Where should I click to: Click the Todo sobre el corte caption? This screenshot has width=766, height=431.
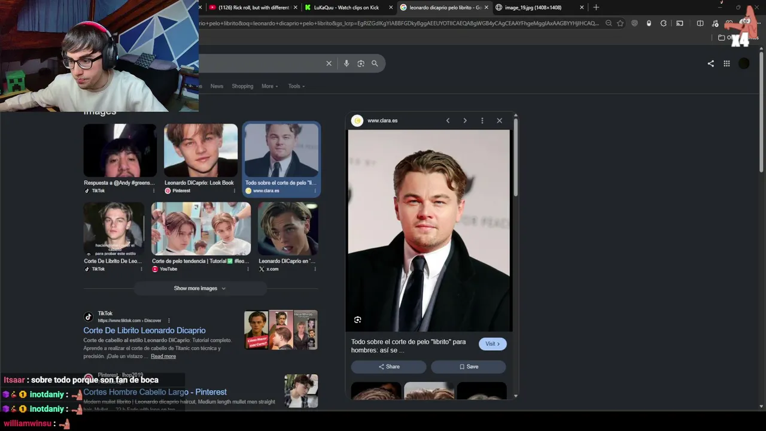408,346
